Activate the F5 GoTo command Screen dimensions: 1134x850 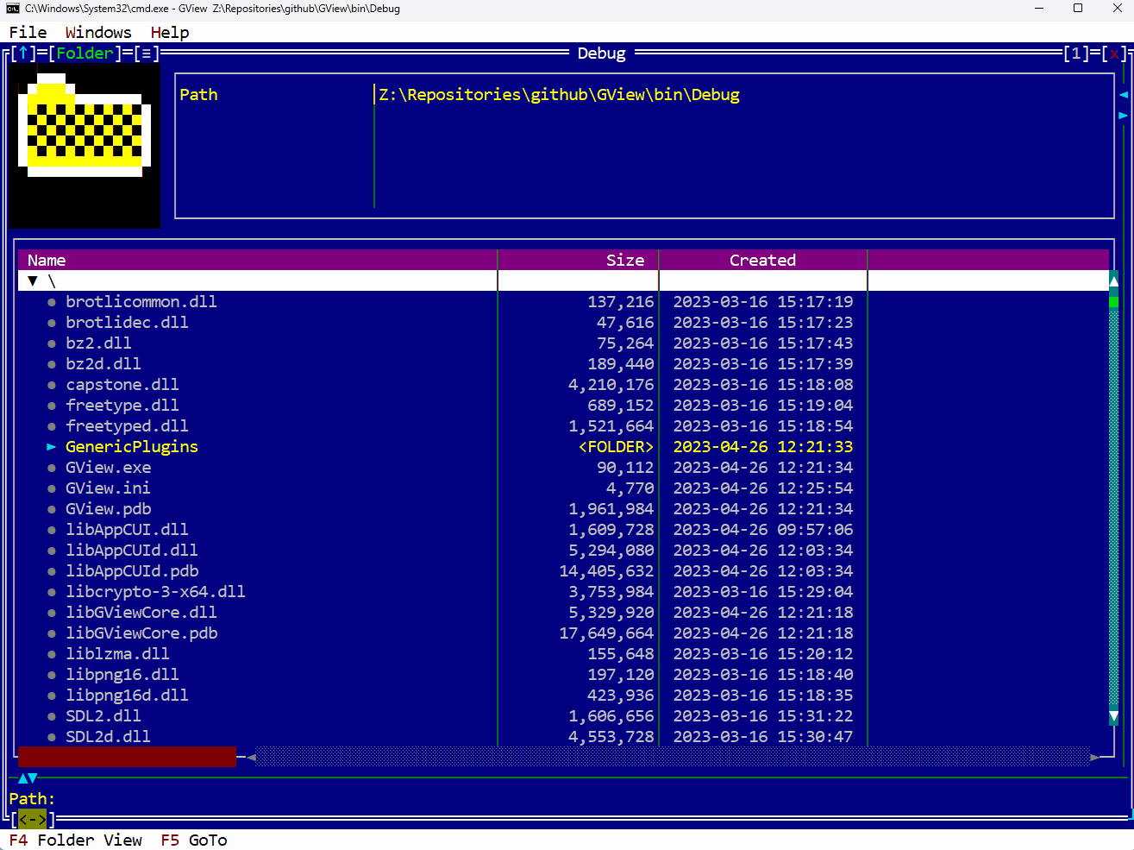(194, 840)
